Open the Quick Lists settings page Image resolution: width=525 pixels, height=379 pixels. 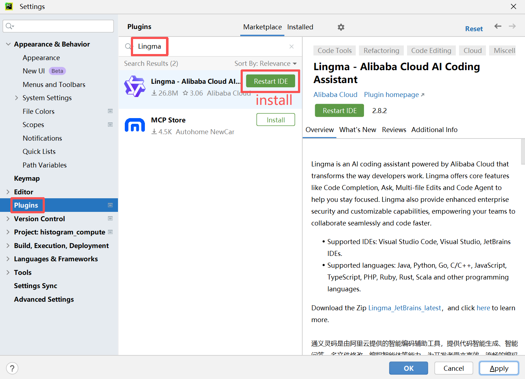39,151
